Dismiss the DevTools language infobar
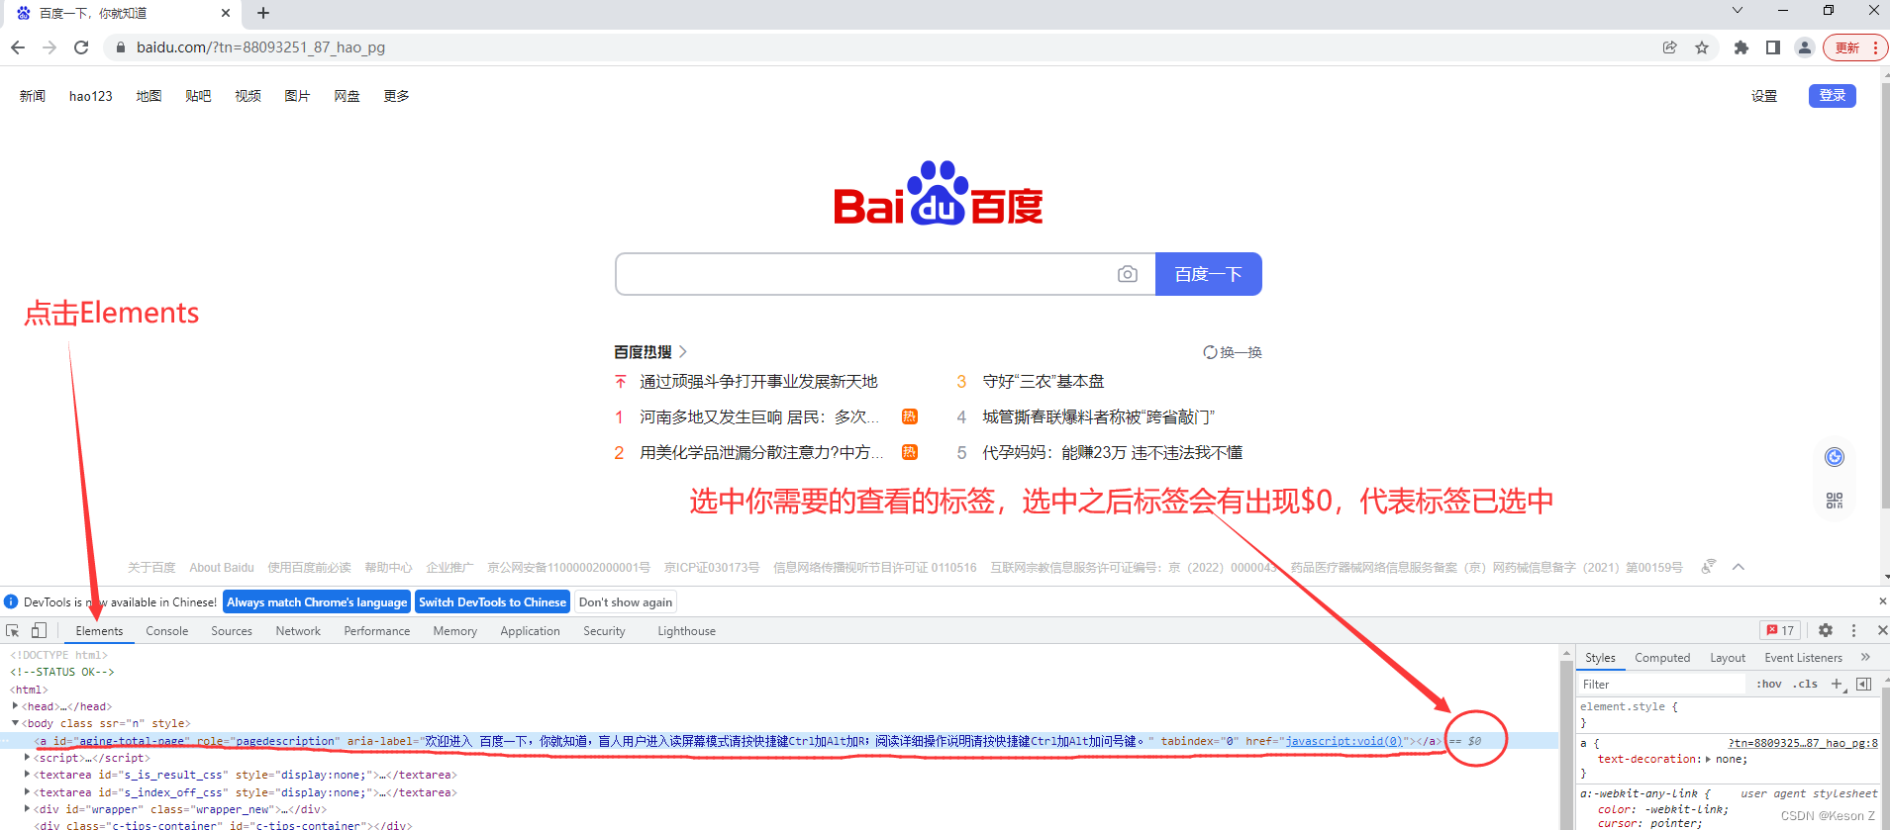This screenshot has height=830, width=1890. pos(1882,601)
